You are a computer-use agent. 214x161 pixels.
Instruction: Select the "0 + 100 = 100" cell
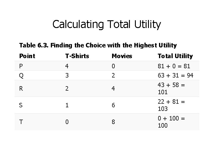click(x=171, y=122)
